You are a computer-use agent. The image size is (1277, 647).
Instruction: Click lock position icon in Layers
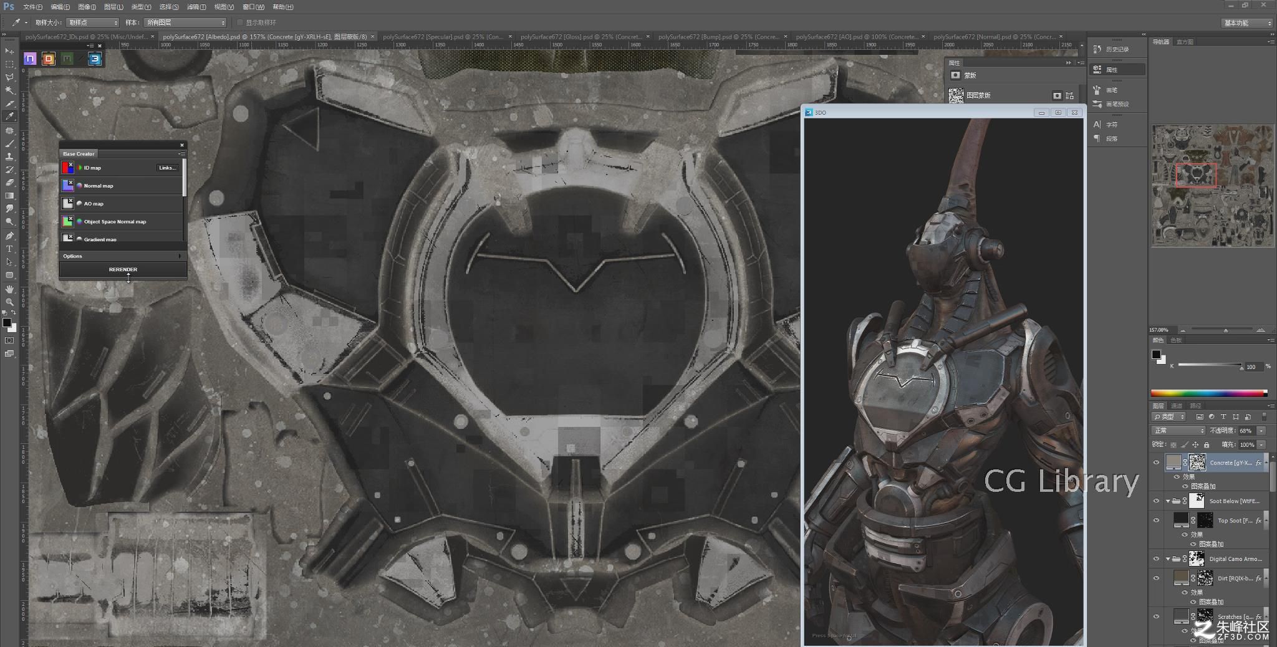1195,445
